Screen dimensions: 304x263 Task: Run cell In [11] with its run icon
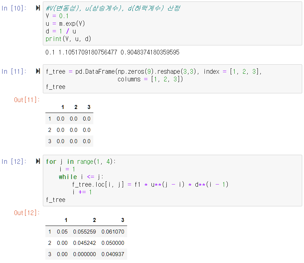pos(38,71)
